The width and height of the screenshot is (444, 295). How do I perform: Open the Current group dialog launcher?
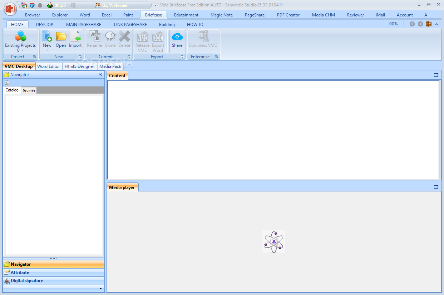[129, 57]
